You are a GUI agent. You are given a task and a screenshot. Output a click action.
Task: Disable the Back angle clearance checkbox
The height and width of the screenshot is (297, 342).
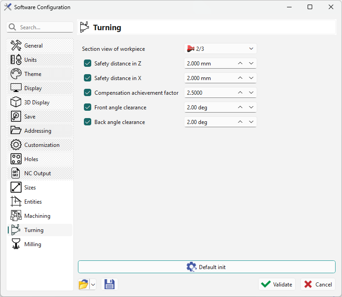pyautogui.click(x=88, y=122)
